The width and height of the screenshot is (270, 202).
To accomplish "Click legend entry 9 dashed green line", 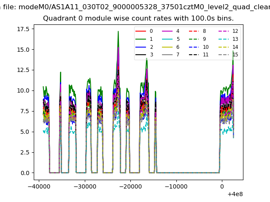I will click(194, 39).
